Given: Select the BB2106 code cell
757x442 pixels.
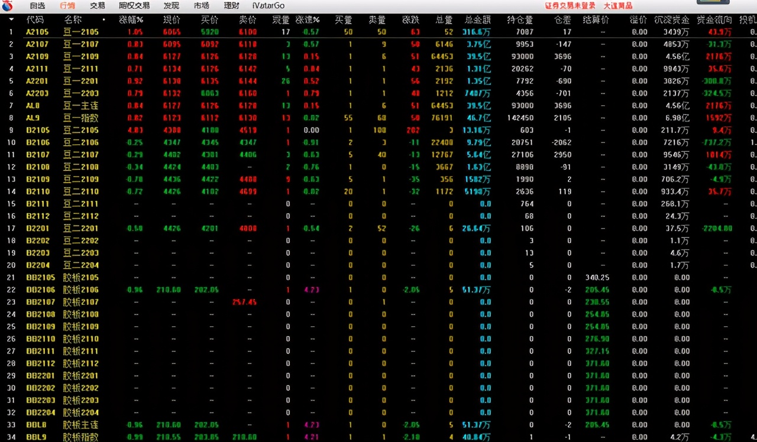Looking at the screenshot, I should [x=40, y=290].
